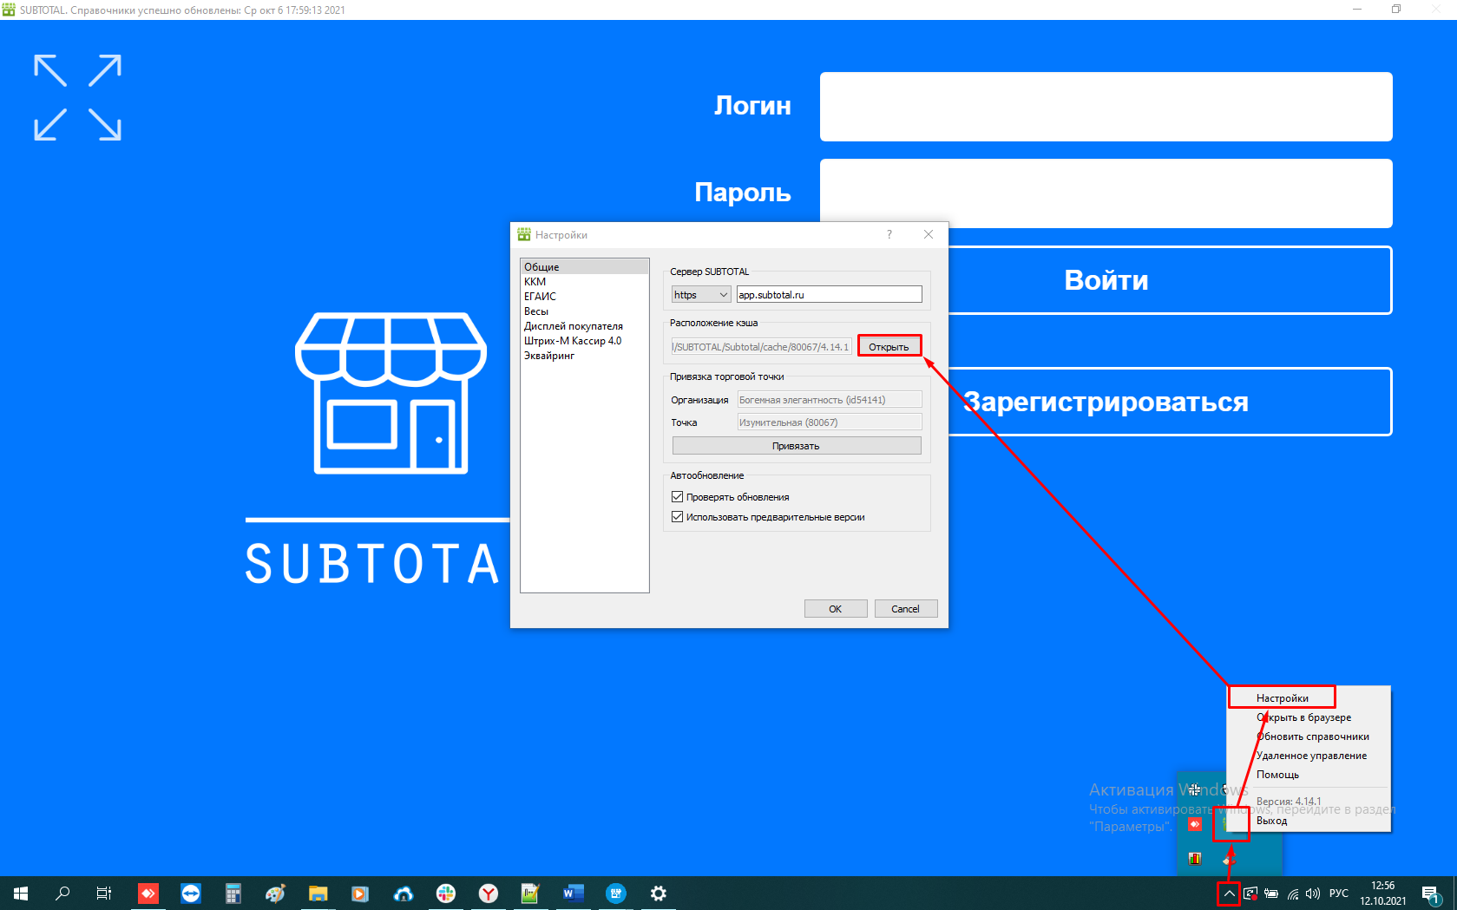Select 'Эквайринг' settings section
1457x910 pixels.
(584, 356)
